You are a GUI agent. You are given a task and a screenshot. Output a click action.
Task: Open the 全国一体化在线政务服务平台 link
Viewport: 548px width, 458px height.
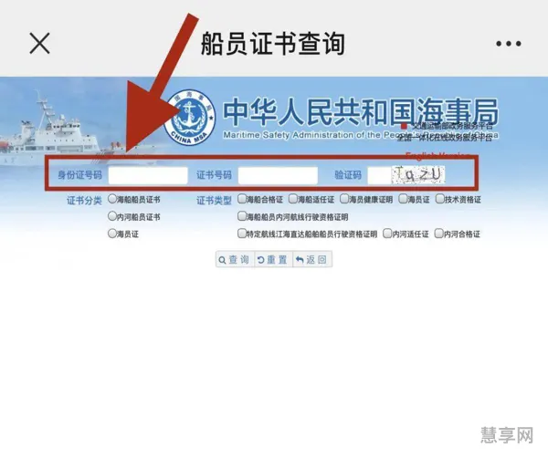445,138
